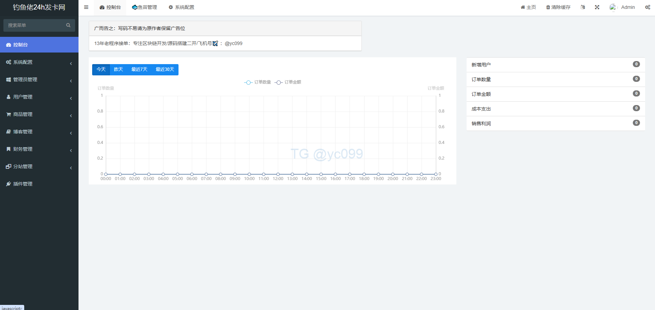Click the fullscreen expand icon
This screenshot has width=655, height=310.
tap(597, 7)
